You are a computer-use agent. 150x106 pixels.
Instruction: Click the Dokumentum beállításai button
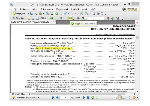pos(25,98)
